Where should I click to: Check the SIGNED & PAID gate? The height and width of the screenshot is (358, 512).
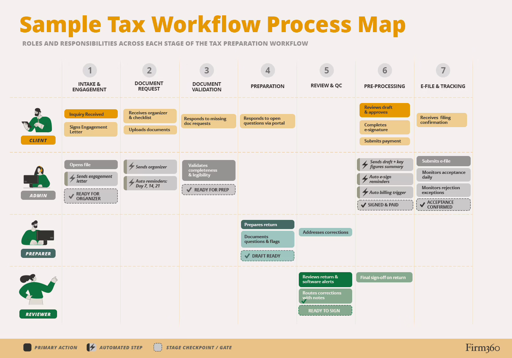385,205
